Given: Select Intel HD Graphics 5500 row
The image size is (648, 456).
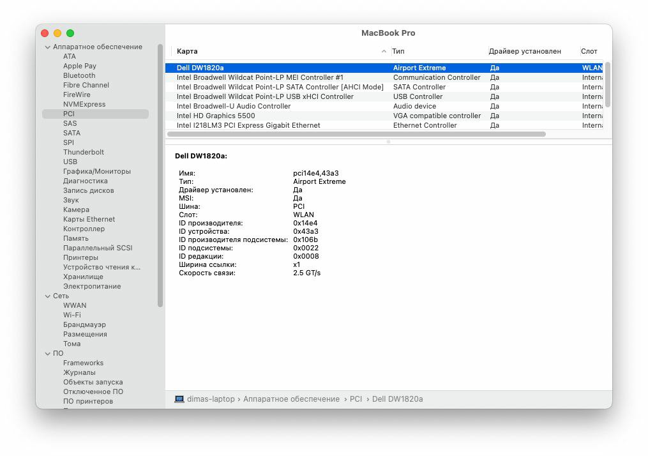Looking at the screenshot, I should tap(384, 116).
